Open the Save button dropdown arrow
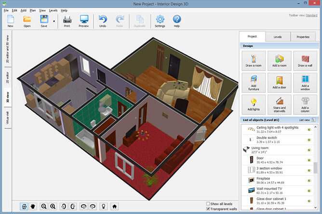 point(54,21)
